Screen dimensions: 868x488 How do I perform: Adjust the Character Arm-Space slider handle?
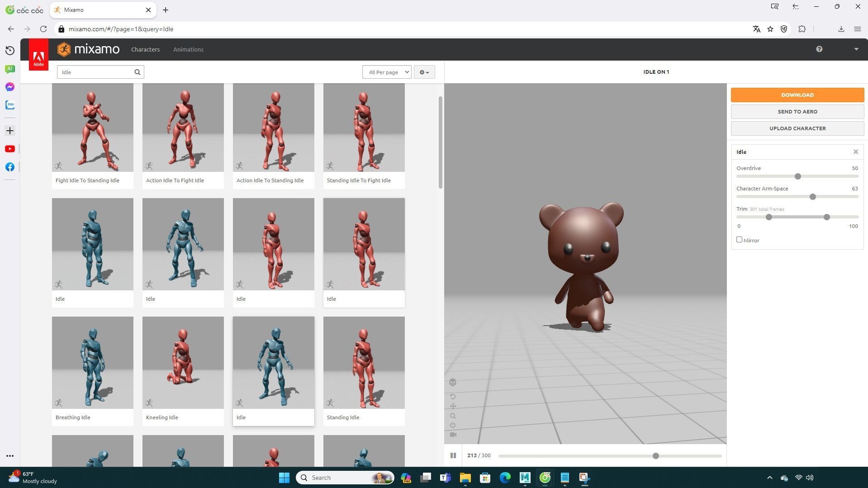pos(813,197)
